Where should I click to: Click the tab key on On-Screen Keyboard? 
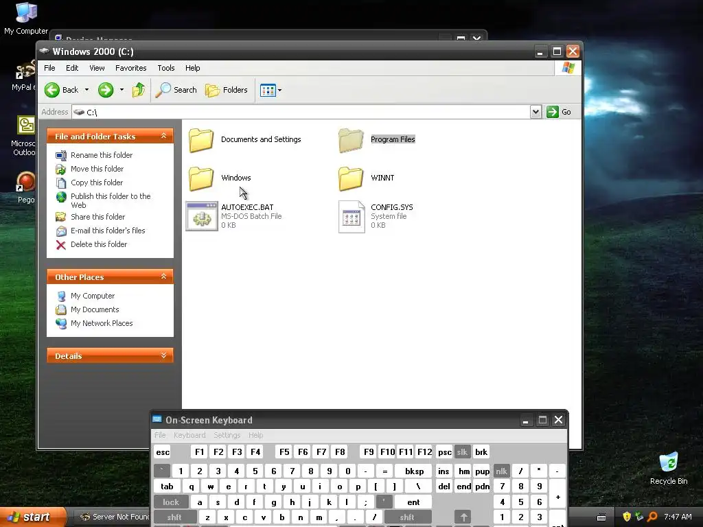167,487
